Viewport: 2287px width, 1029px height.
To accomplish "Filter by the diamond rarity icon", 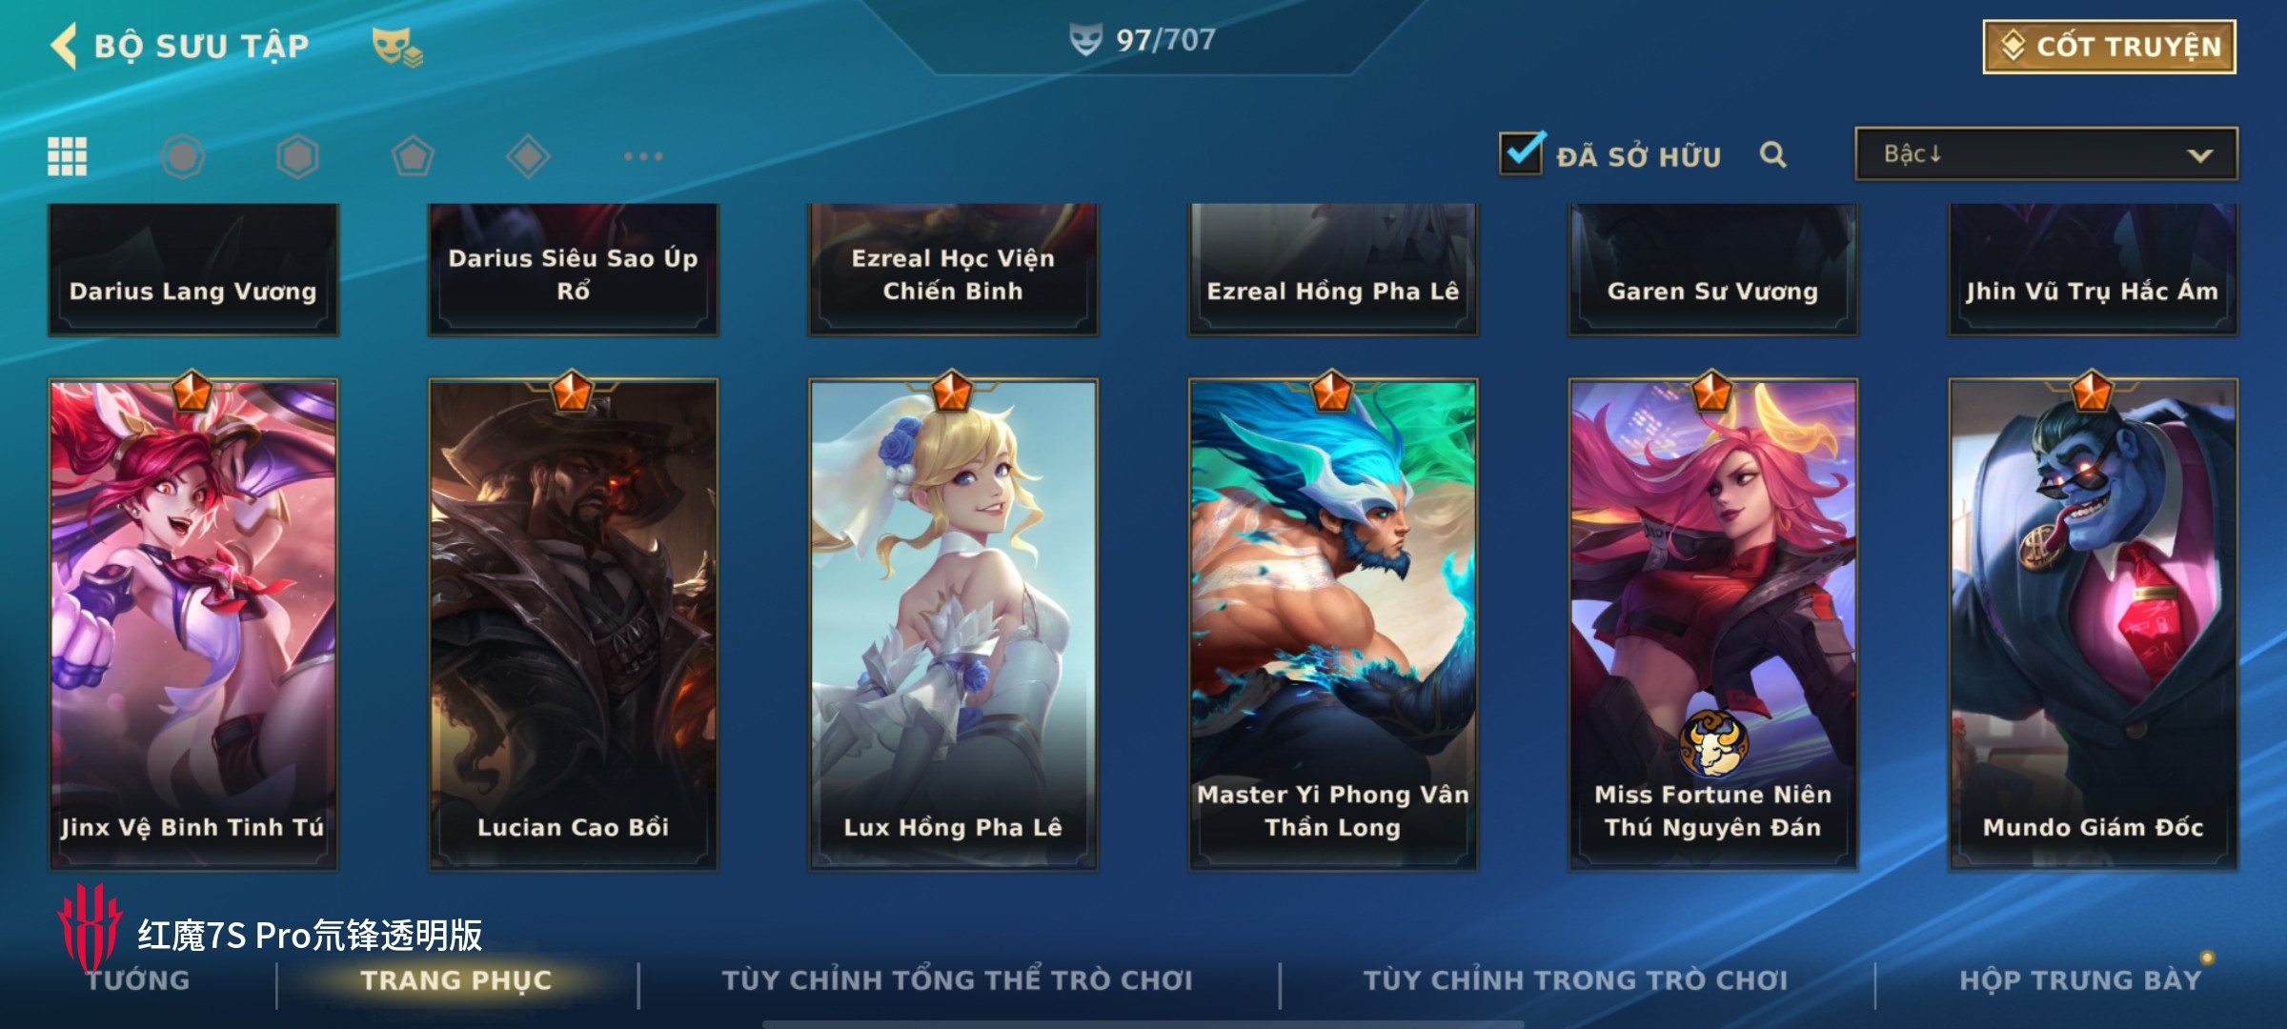I will 528,156.
